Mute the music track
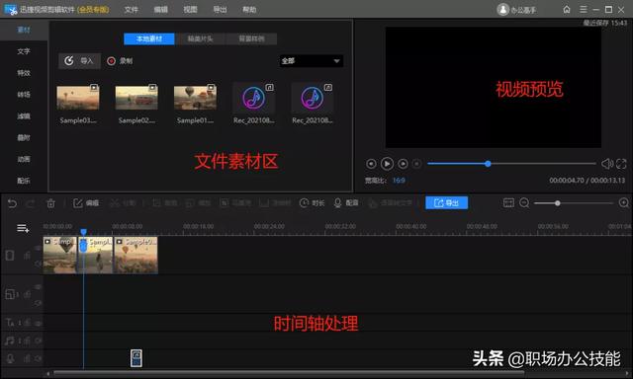The width and height of the screenshot is (633, 379). pos(39,341)
